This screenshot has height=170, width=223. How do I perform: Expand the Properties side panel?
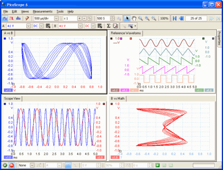[x=219, y=38]
